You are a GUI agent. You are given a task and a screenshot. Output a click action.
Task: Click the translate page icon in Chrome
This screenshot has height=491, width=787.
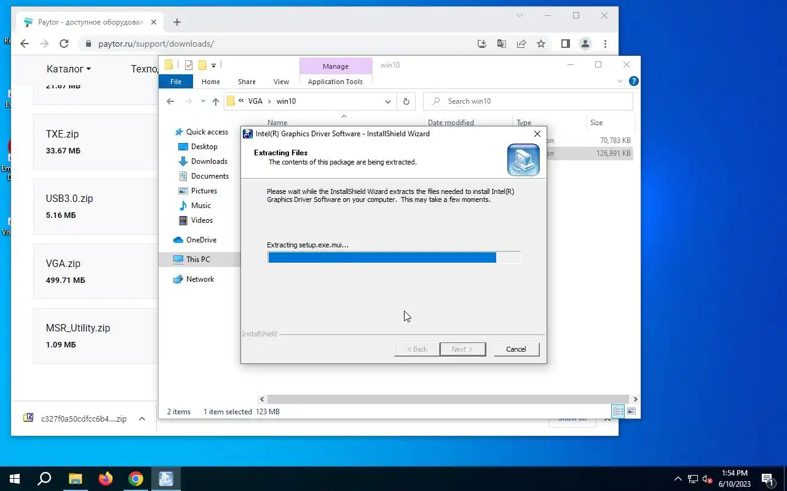[502, 44]
